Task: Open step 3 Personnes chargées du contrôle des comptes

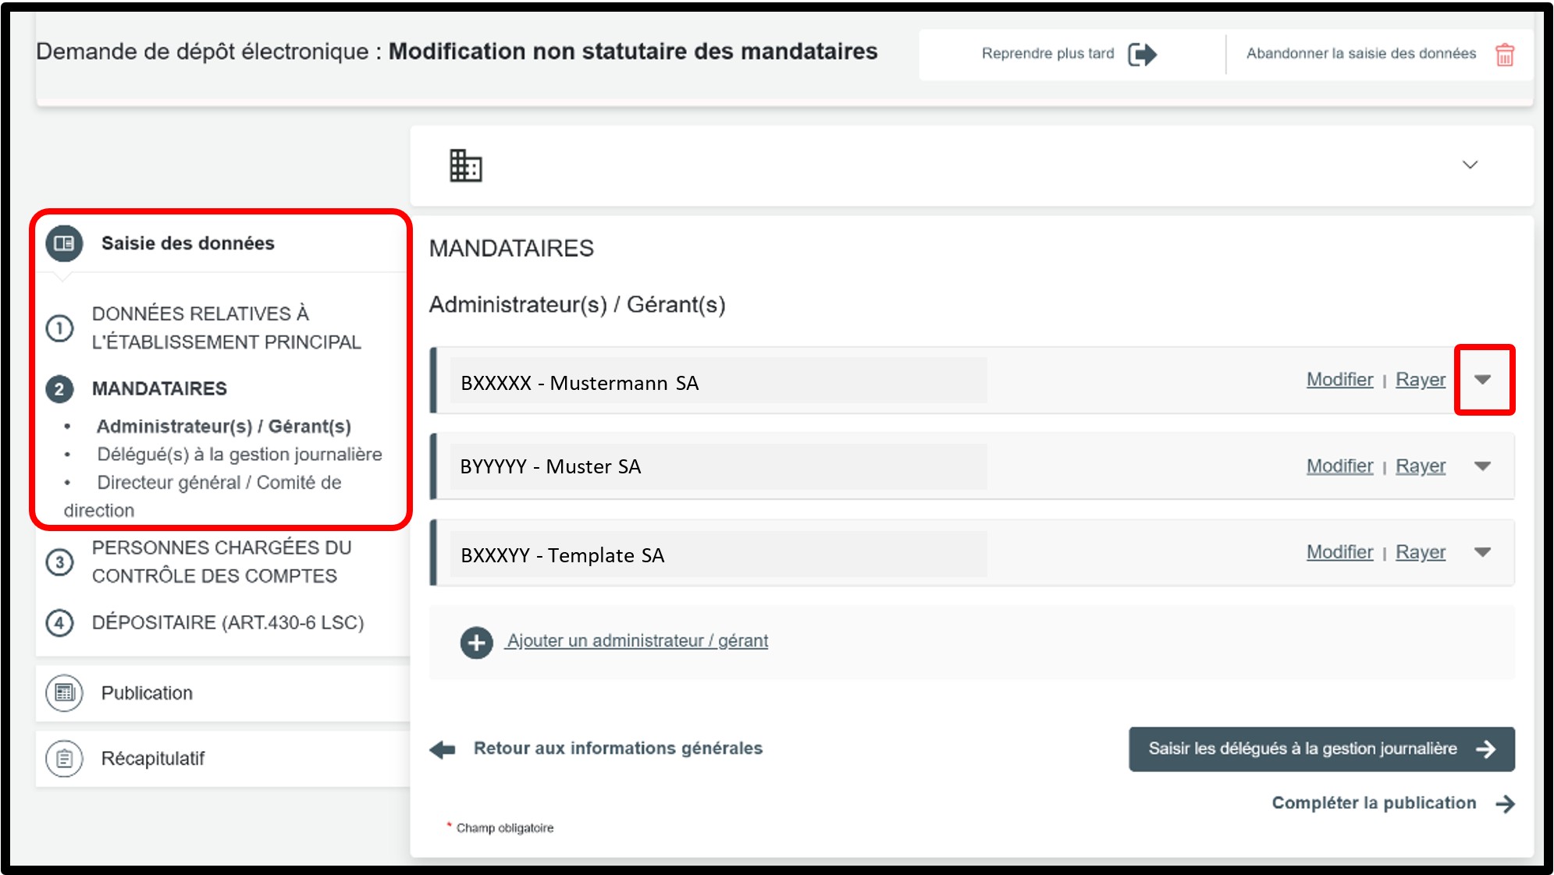Action: (x=221, y=561)
